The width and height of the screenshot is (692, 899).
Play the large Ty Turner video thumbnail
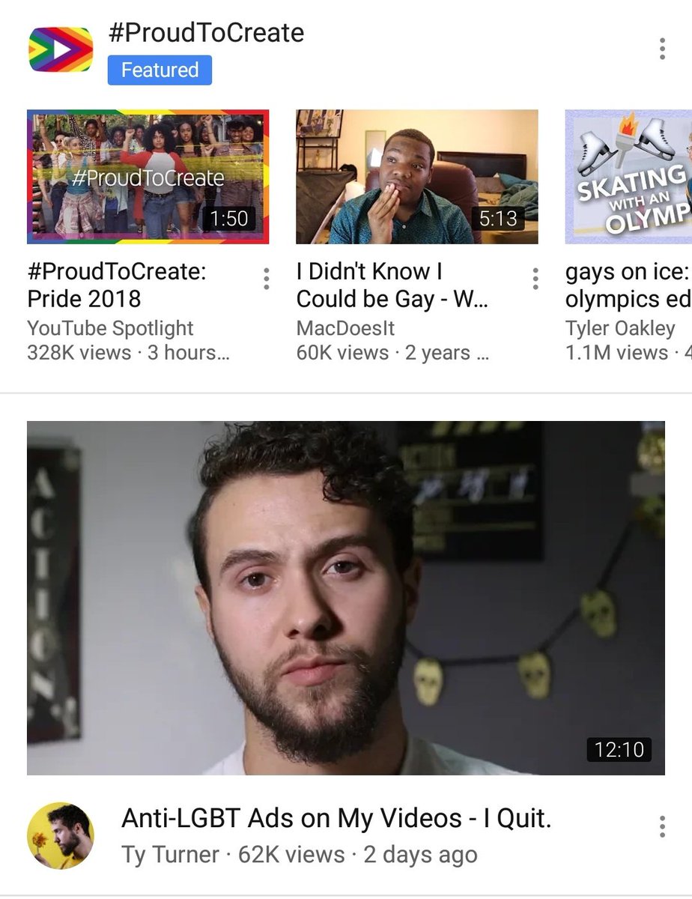click(345, 598)
